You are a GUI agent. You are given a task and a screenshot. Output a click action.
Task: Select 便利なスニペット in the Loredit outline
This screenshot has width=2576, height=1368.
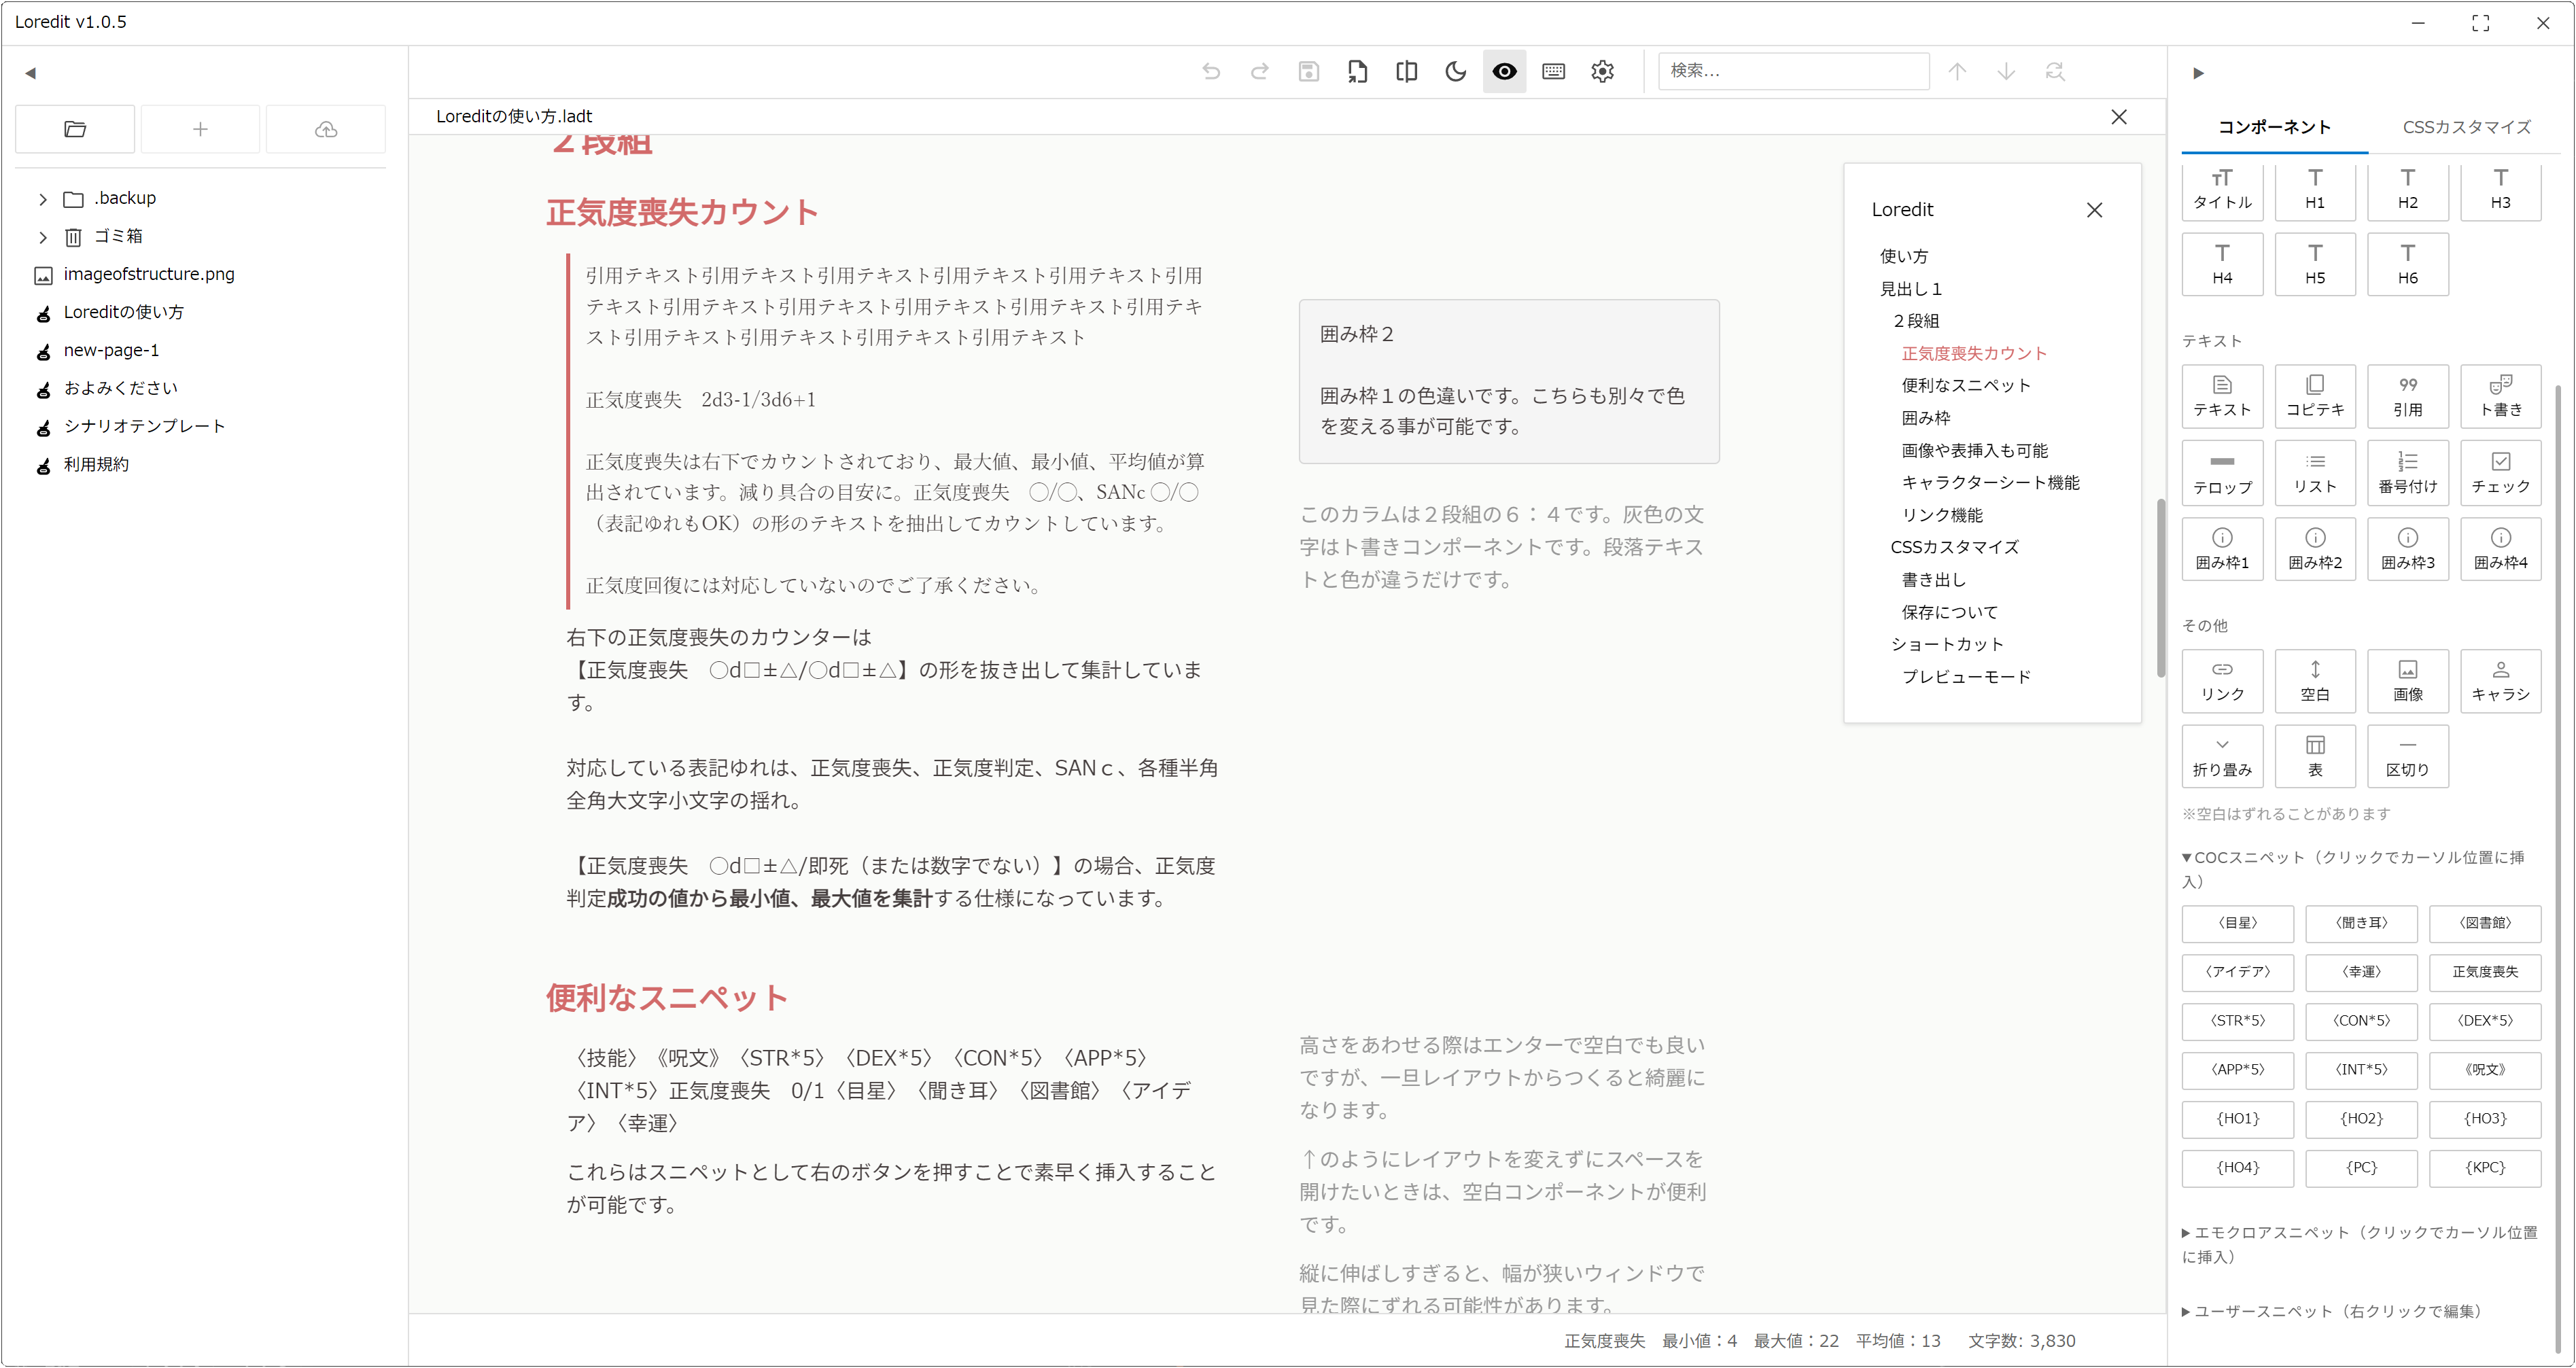(x=1966, y=385)
